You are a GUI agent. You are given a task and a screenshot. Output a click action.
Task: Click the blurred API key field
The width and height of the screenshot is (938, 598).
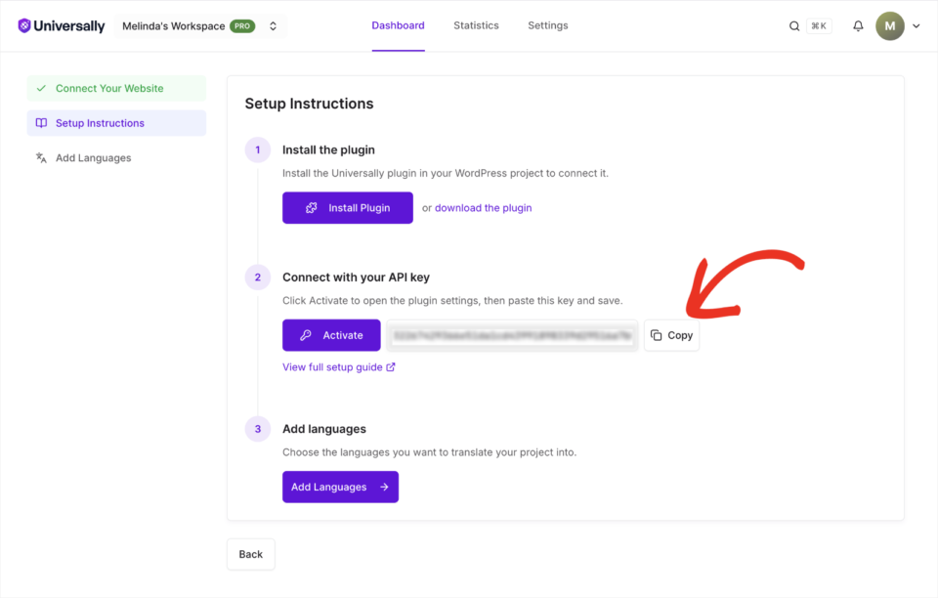[512, 335]
